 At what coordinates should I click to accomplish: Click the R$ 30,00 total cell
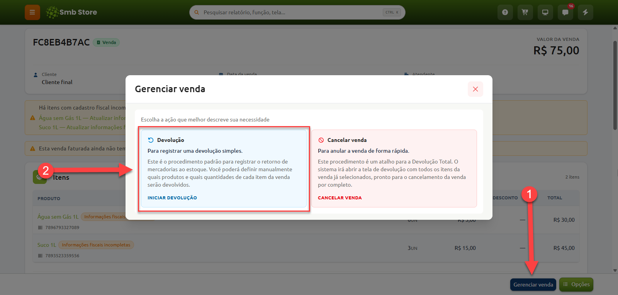[564, 220]
